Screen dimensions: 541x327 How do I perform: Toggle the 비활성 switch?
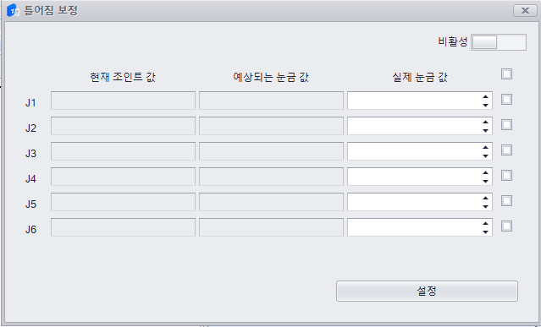pos(499,42)
